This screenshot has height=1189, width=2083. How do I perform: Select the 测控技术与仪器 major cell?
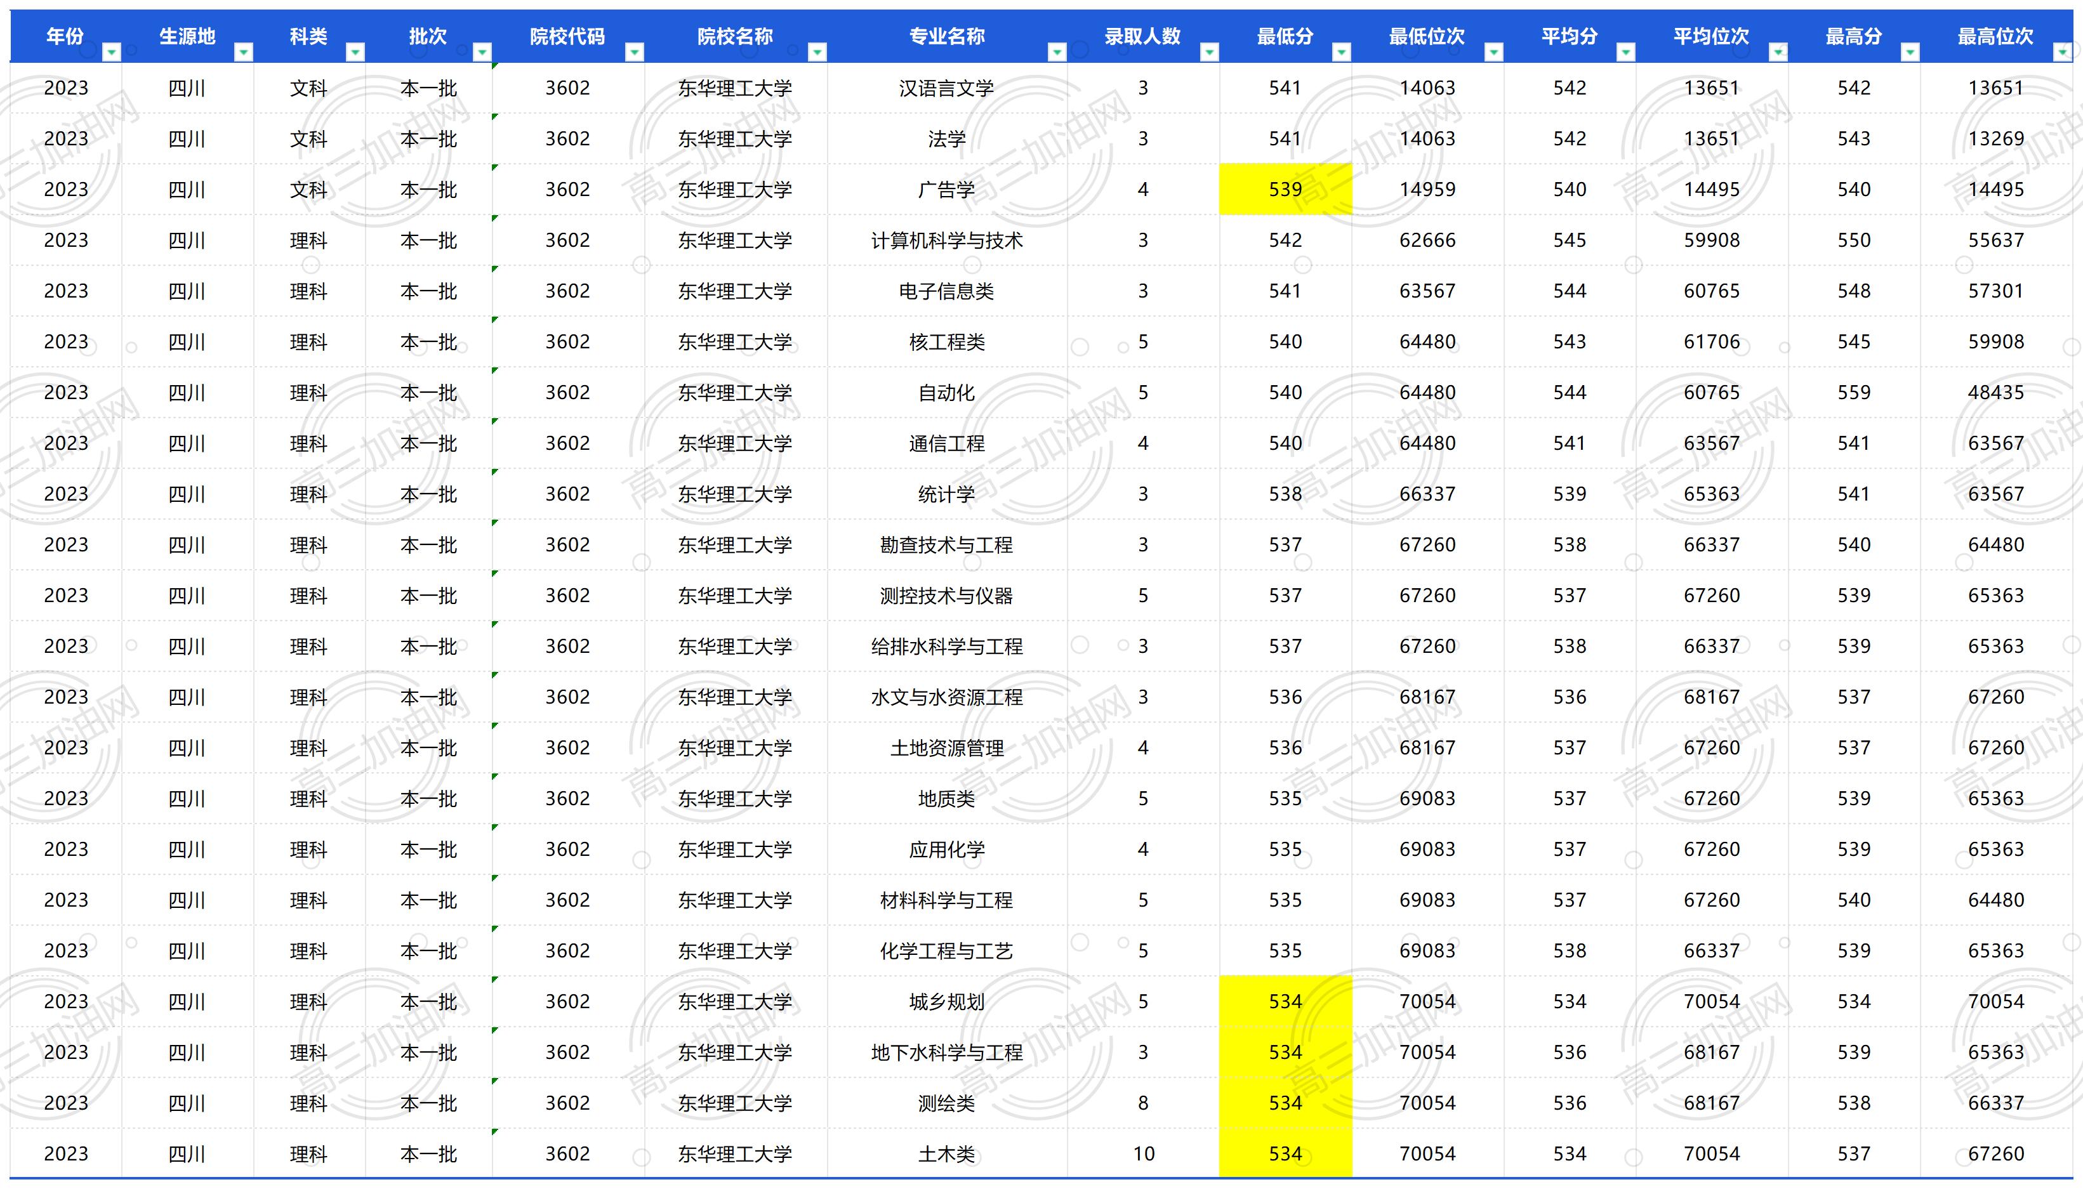pos(947,595)
